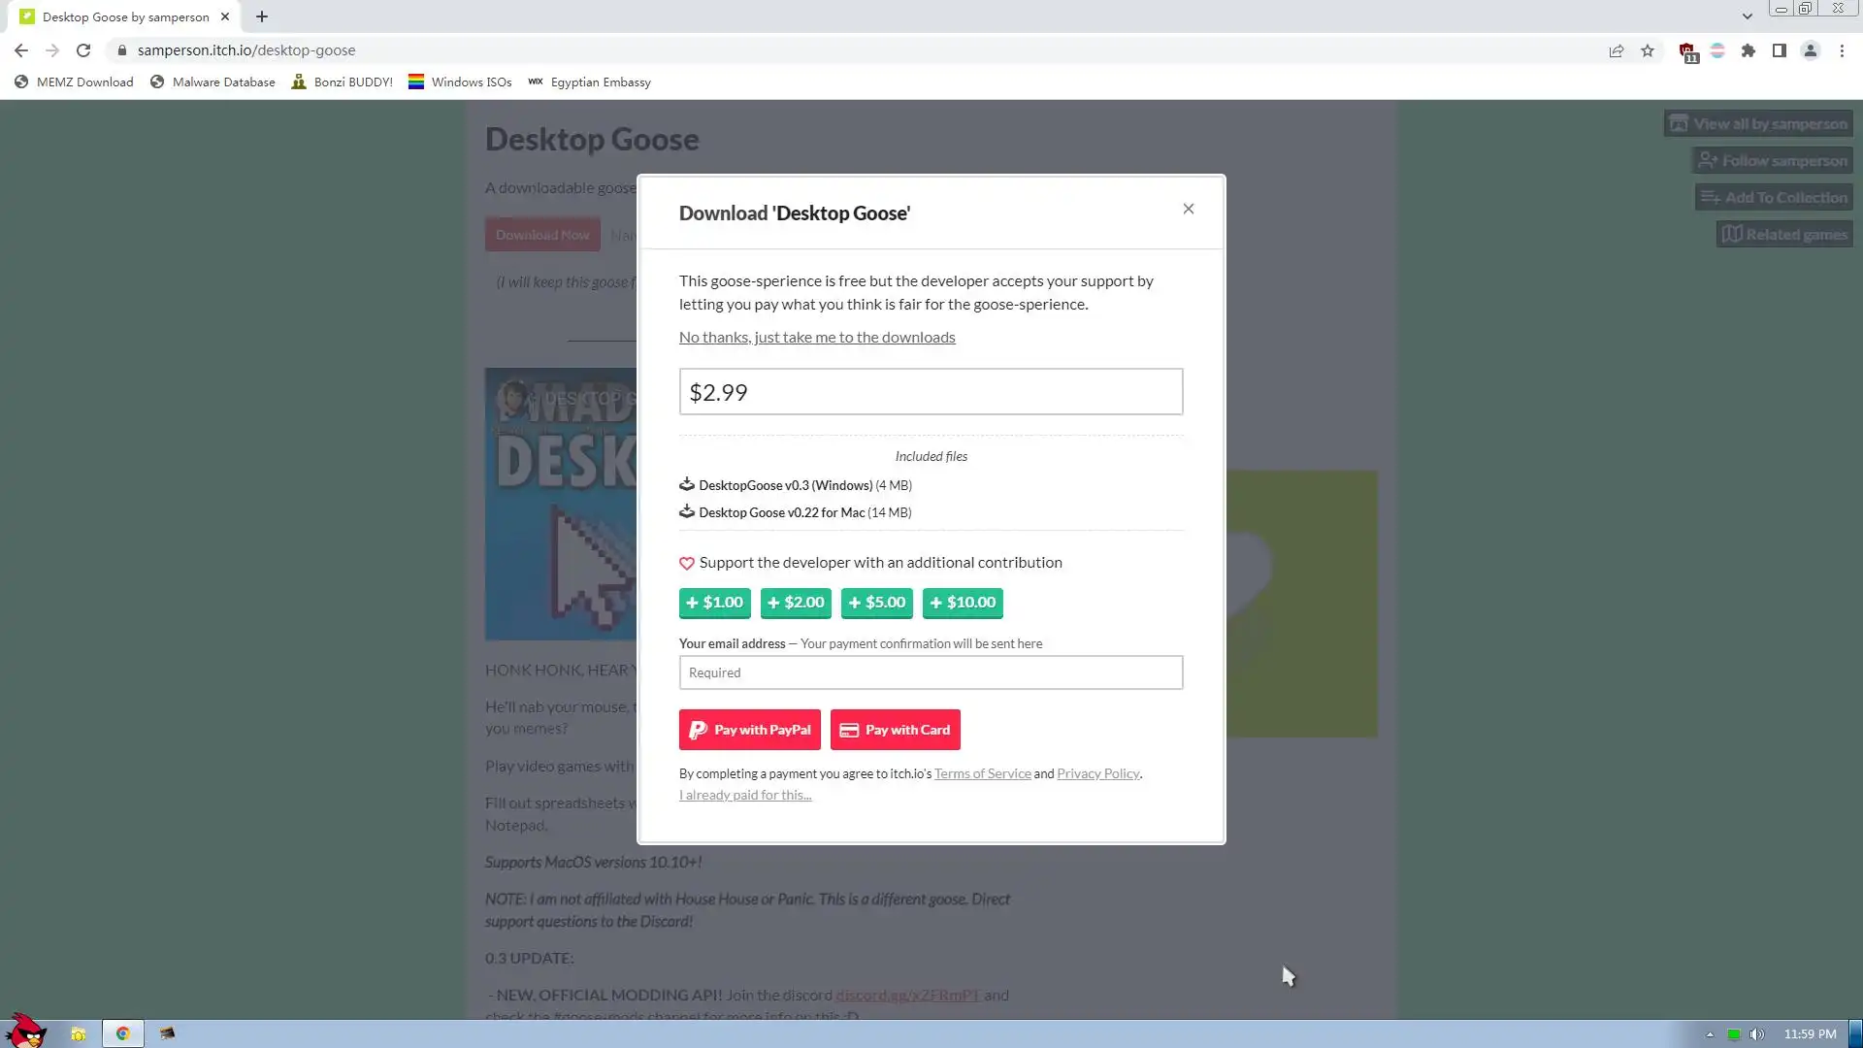Click the $2.99 price input
The width and height of the screenshot is (1863, 1048).
click(x=931, y=392)
